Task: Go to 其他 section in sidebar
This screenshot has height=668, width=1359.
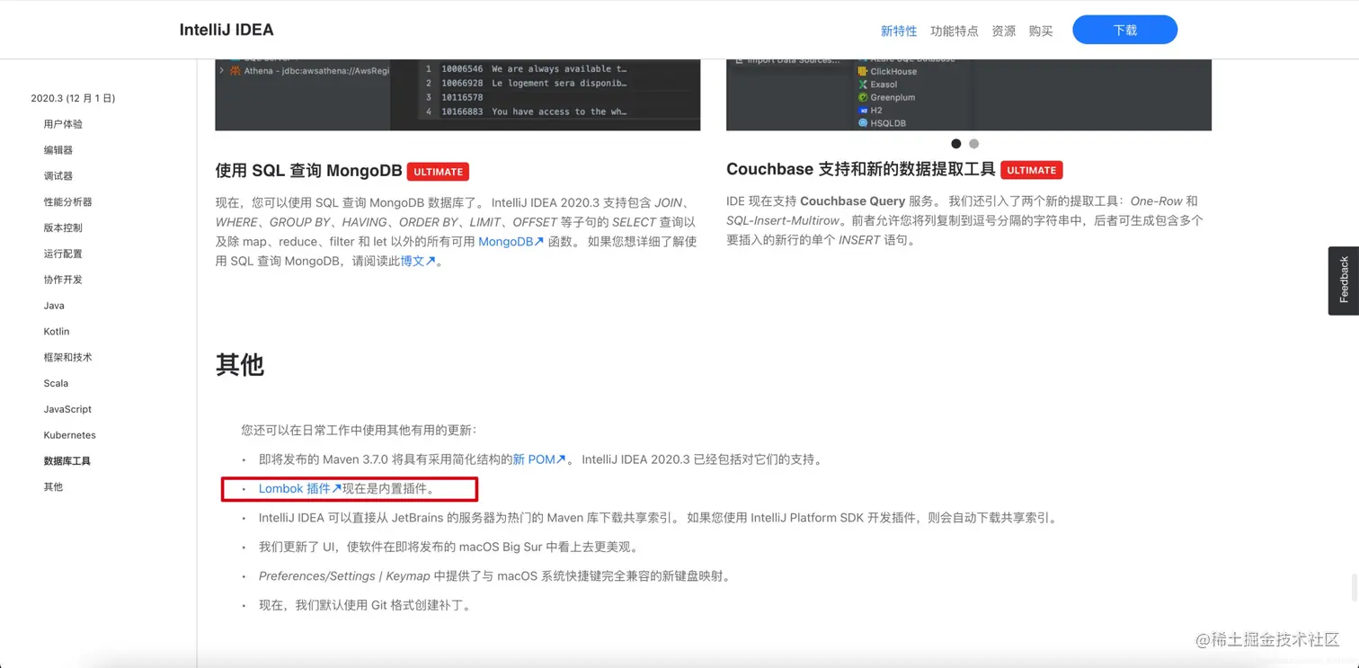Action: (53, 487)
